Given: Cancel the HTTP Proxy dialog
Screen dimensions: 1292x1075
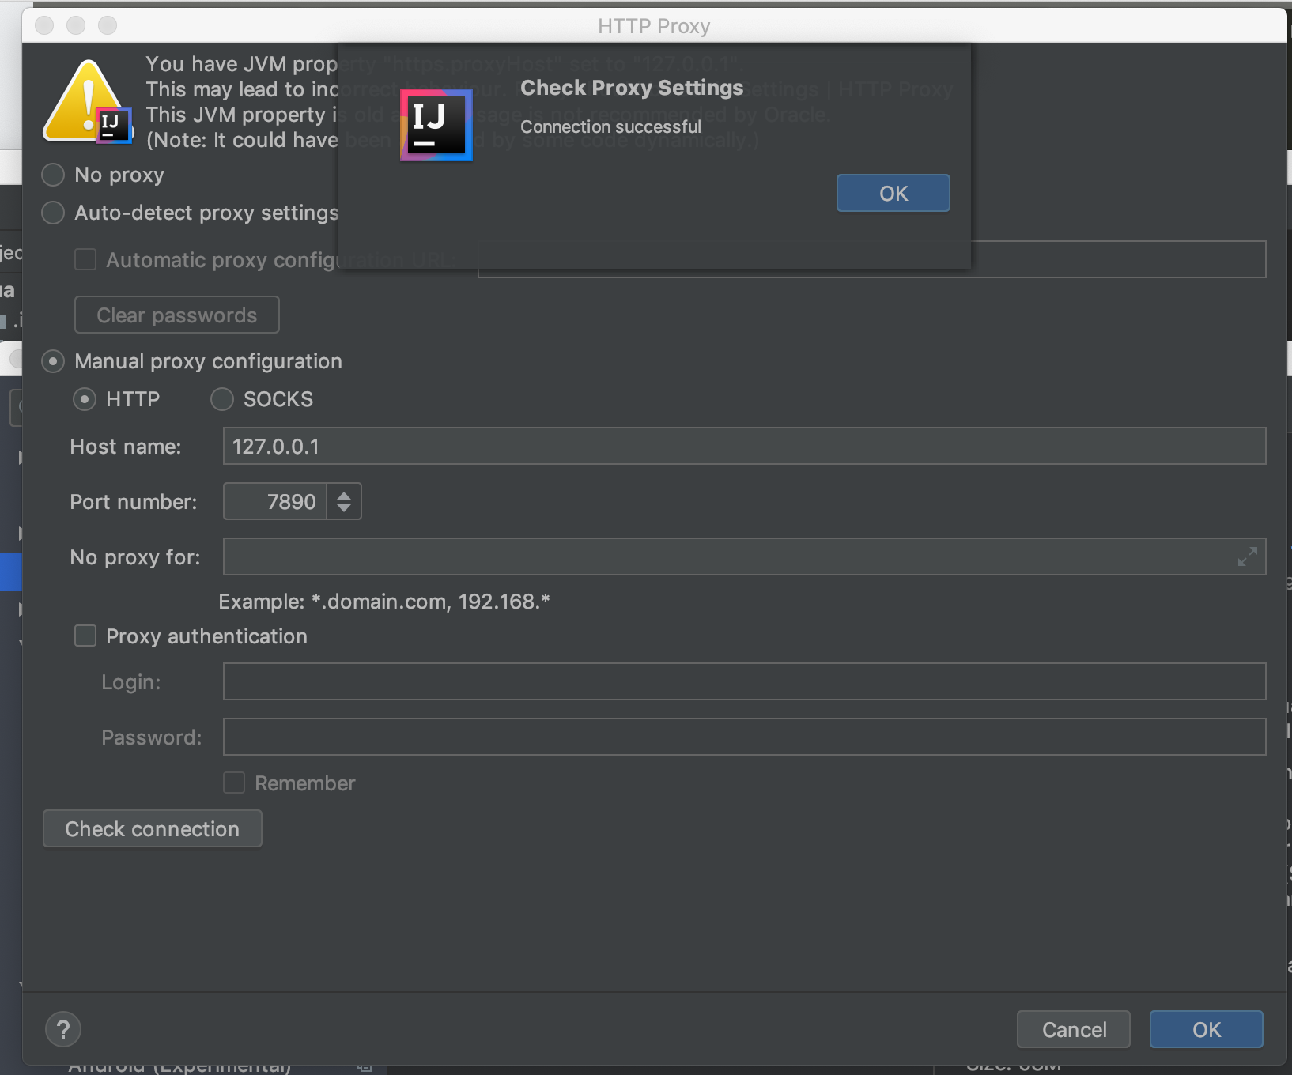Looking at the screenshot, I should [1072, 1029].
